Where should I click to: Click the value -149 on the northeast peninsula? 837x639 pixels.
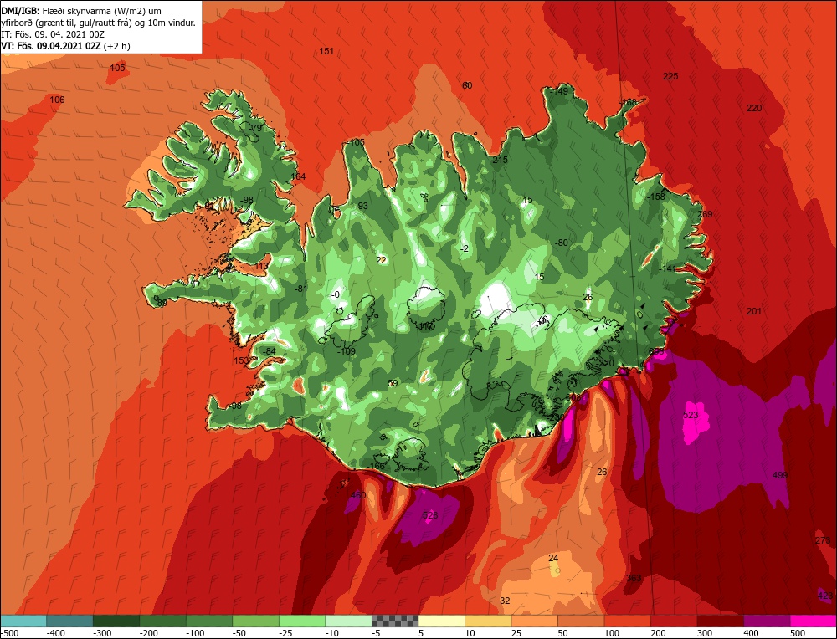pyautogui.click(x=559, y=91)
